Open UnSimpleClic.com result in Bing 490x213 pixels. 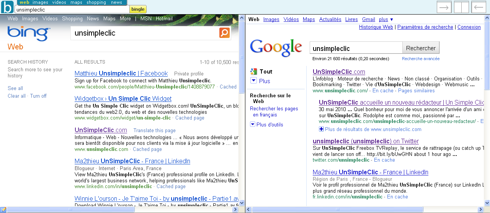coord(101,130)
